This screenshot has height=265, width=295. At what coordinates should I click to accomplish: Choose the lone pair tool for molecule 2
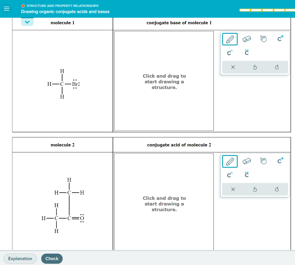point(247,175)
